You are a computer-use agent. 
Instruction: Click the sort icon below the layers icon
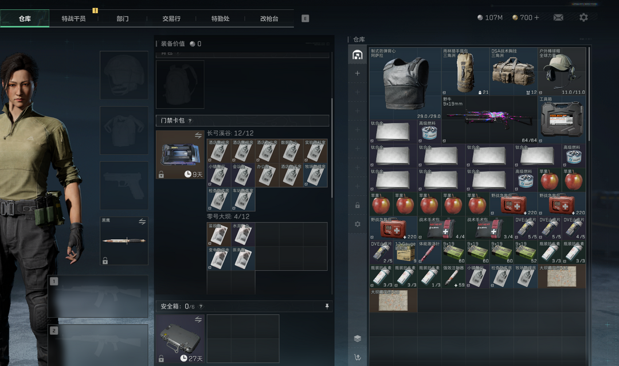pyautogui.click(x=357, y=357)
